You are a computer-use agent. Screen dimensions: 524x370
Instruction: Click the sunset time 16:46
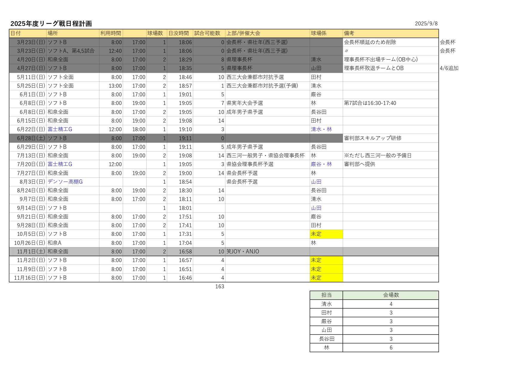coord(185,278)
